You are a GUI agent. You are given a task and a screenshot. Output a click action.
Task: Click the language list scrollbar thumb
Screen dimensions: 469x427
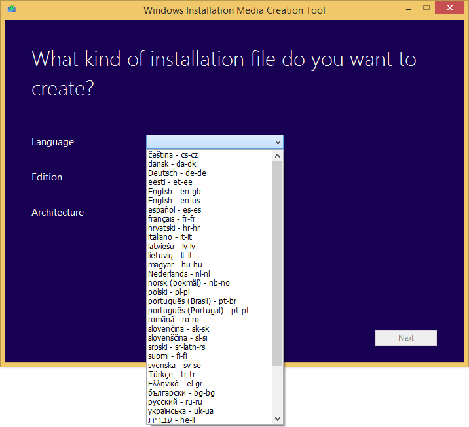pyautogui.click(x=278, y=262)
